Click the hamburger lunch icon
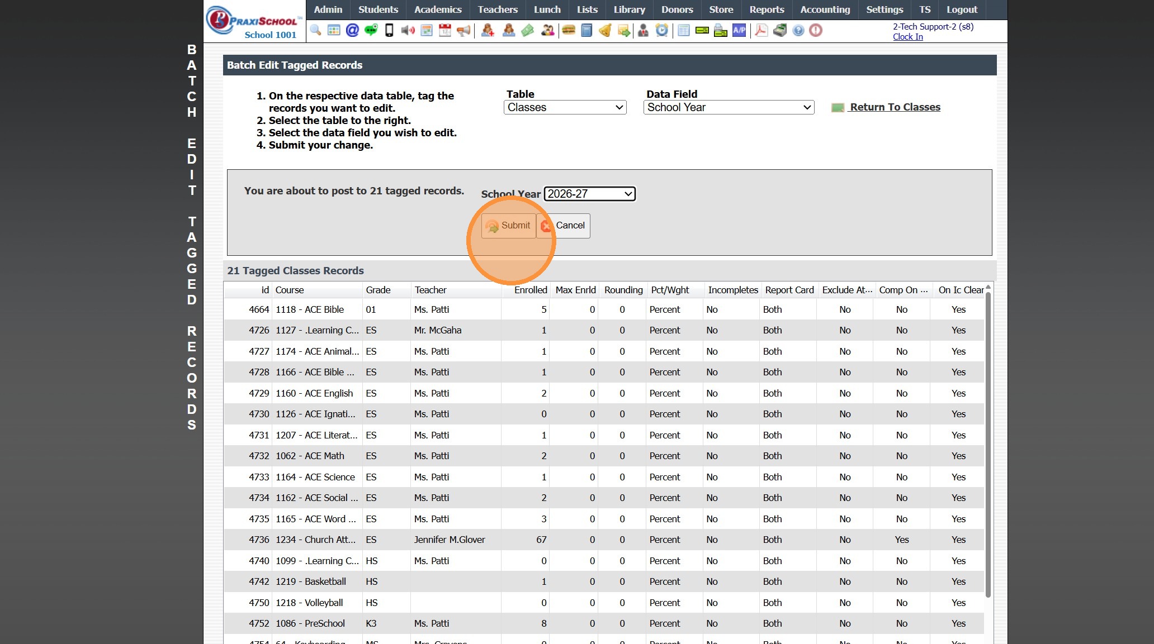 pyautogui.click(x=569, y=30)
